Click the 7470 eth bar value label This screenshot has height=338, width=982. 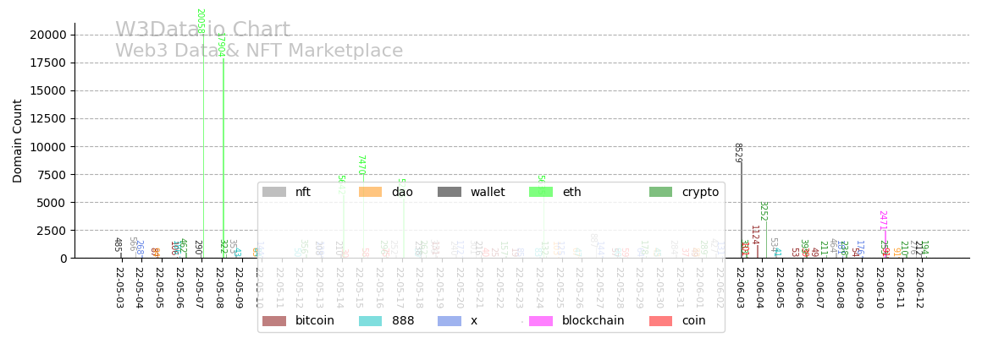coord(361,165)
